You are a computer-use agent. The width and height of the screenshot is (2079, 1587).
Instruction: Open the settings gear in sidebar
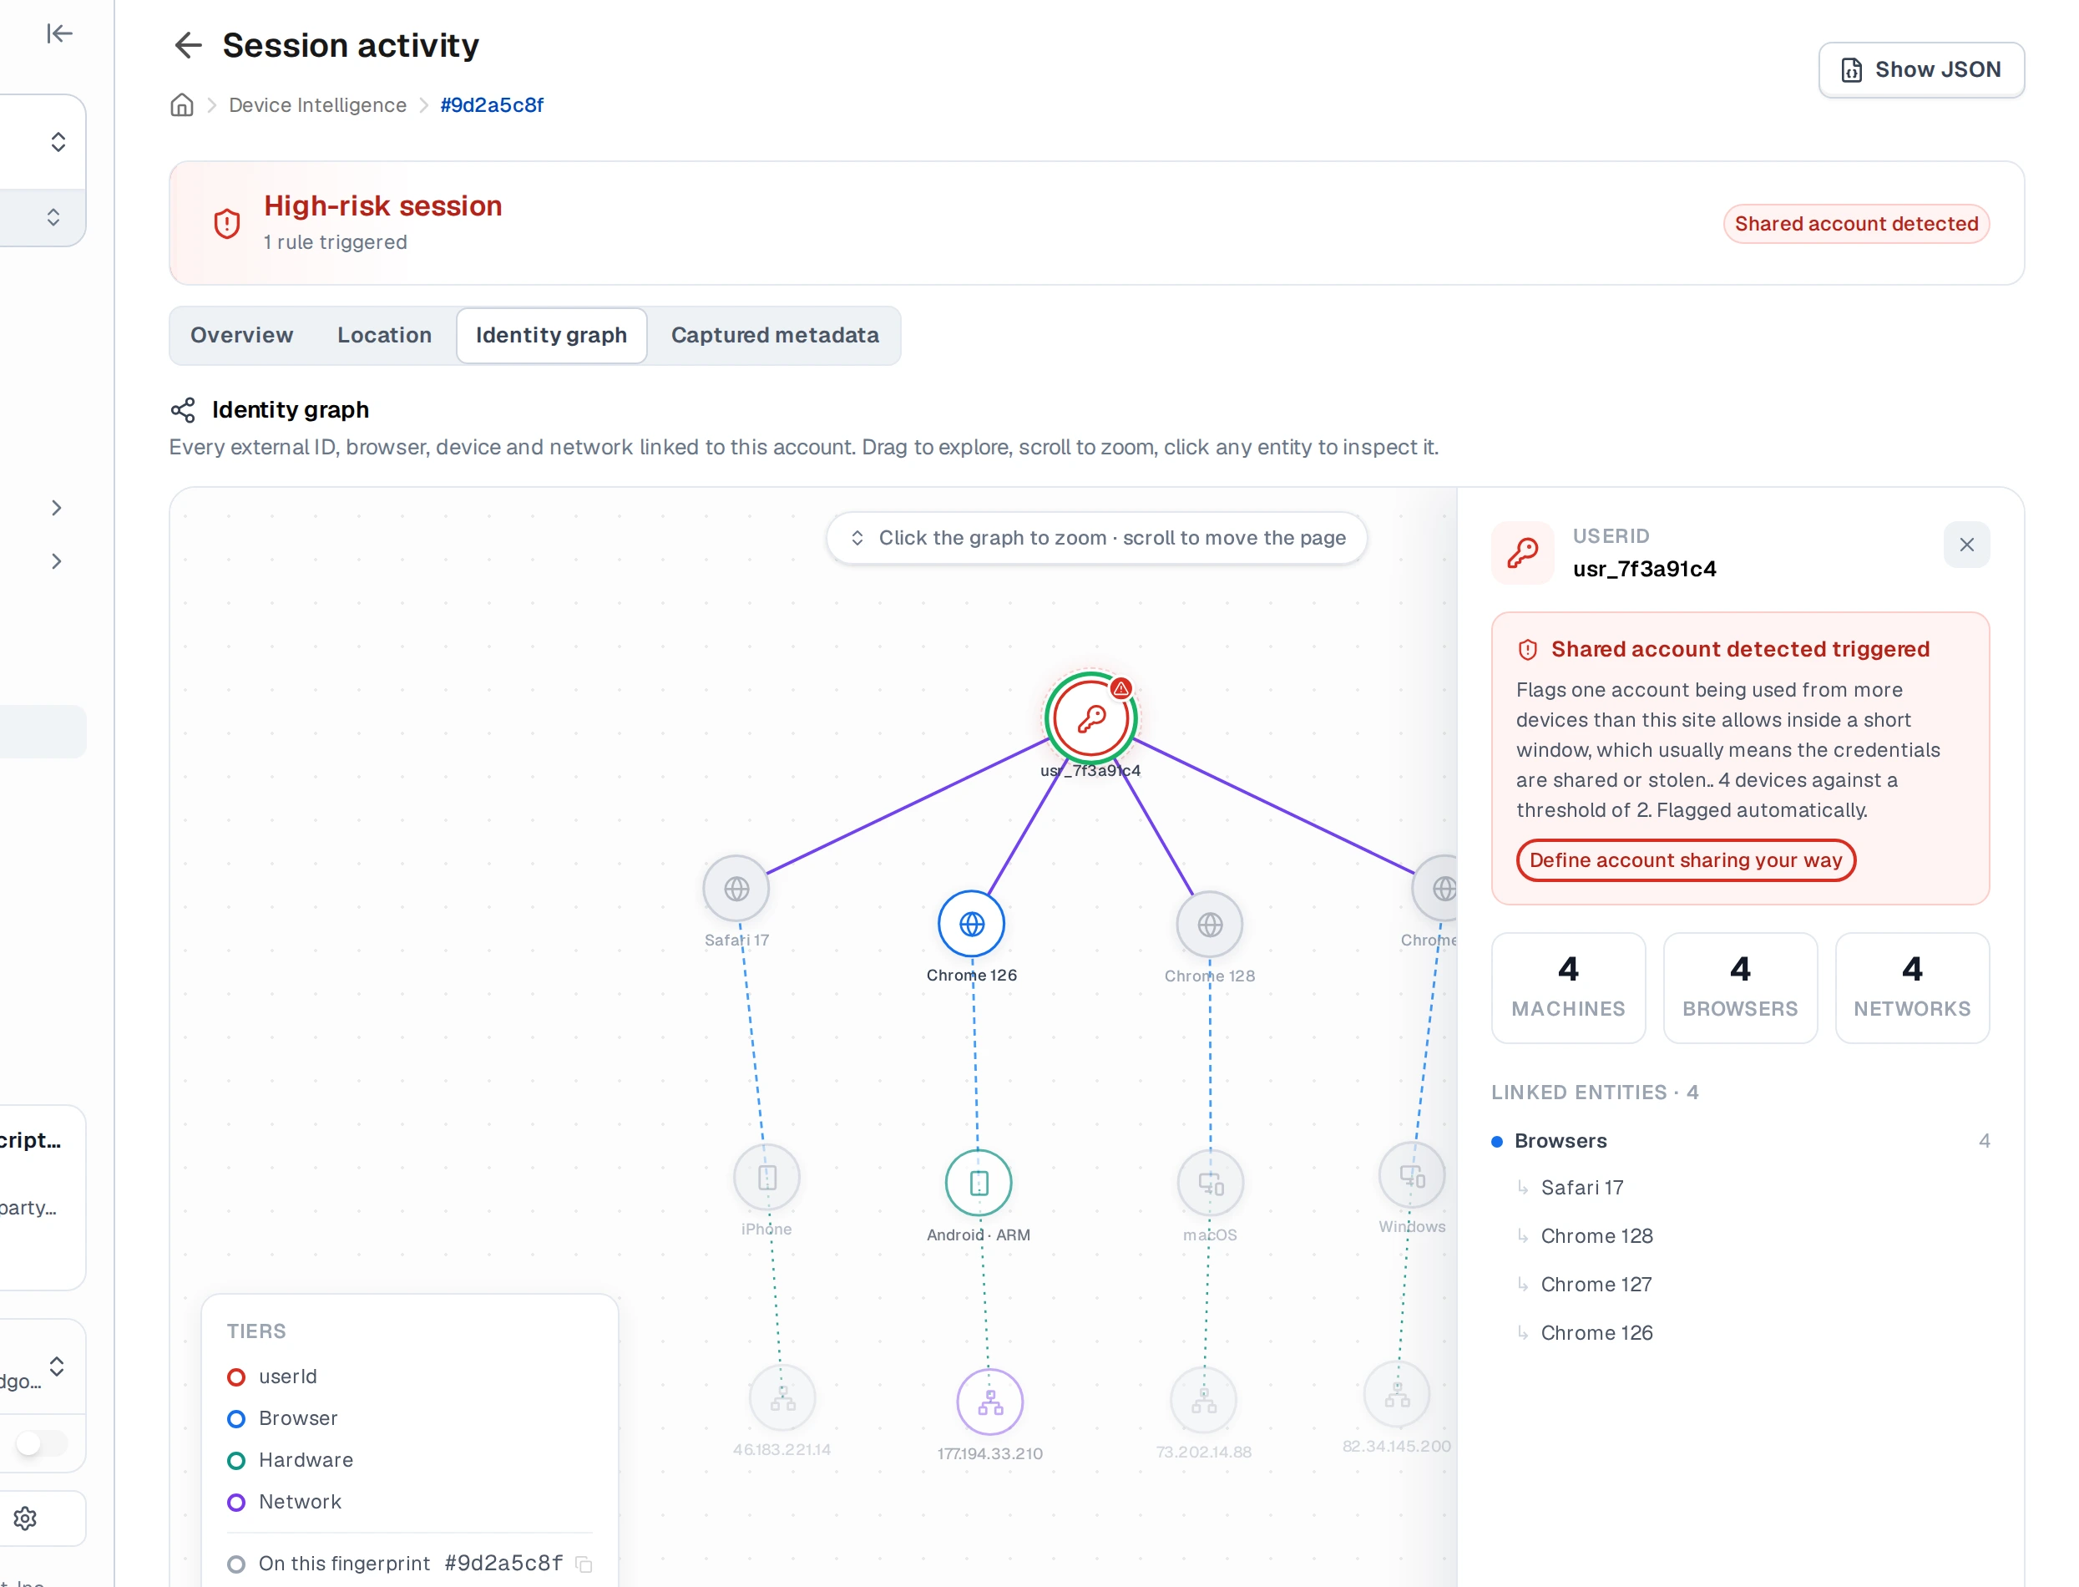coord(26,1518)
